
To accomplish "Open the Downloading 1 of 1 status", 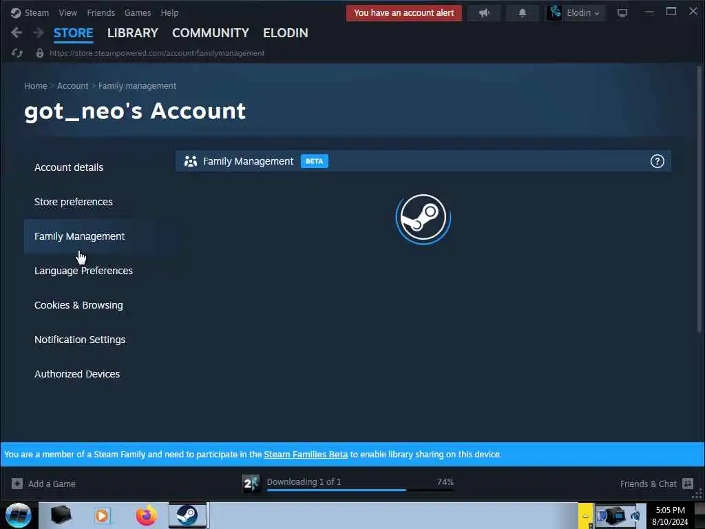I will pos(304,481).
